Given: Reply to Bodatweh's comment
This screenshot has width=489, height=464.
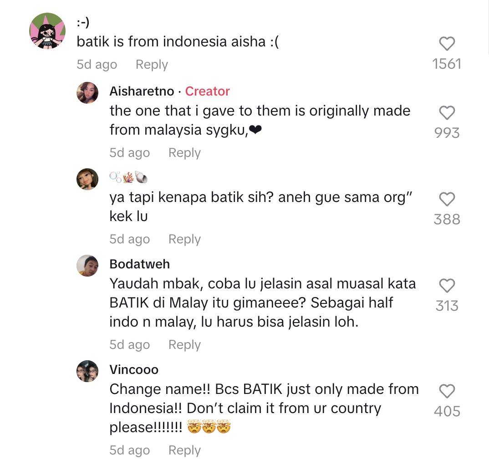Looking at the screenshot, I should pyautogui.click(x=184, y=345).
